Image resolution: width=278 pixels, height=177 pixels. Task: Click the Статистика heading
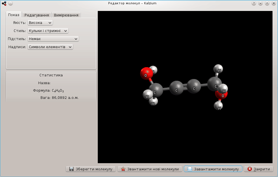51,75
